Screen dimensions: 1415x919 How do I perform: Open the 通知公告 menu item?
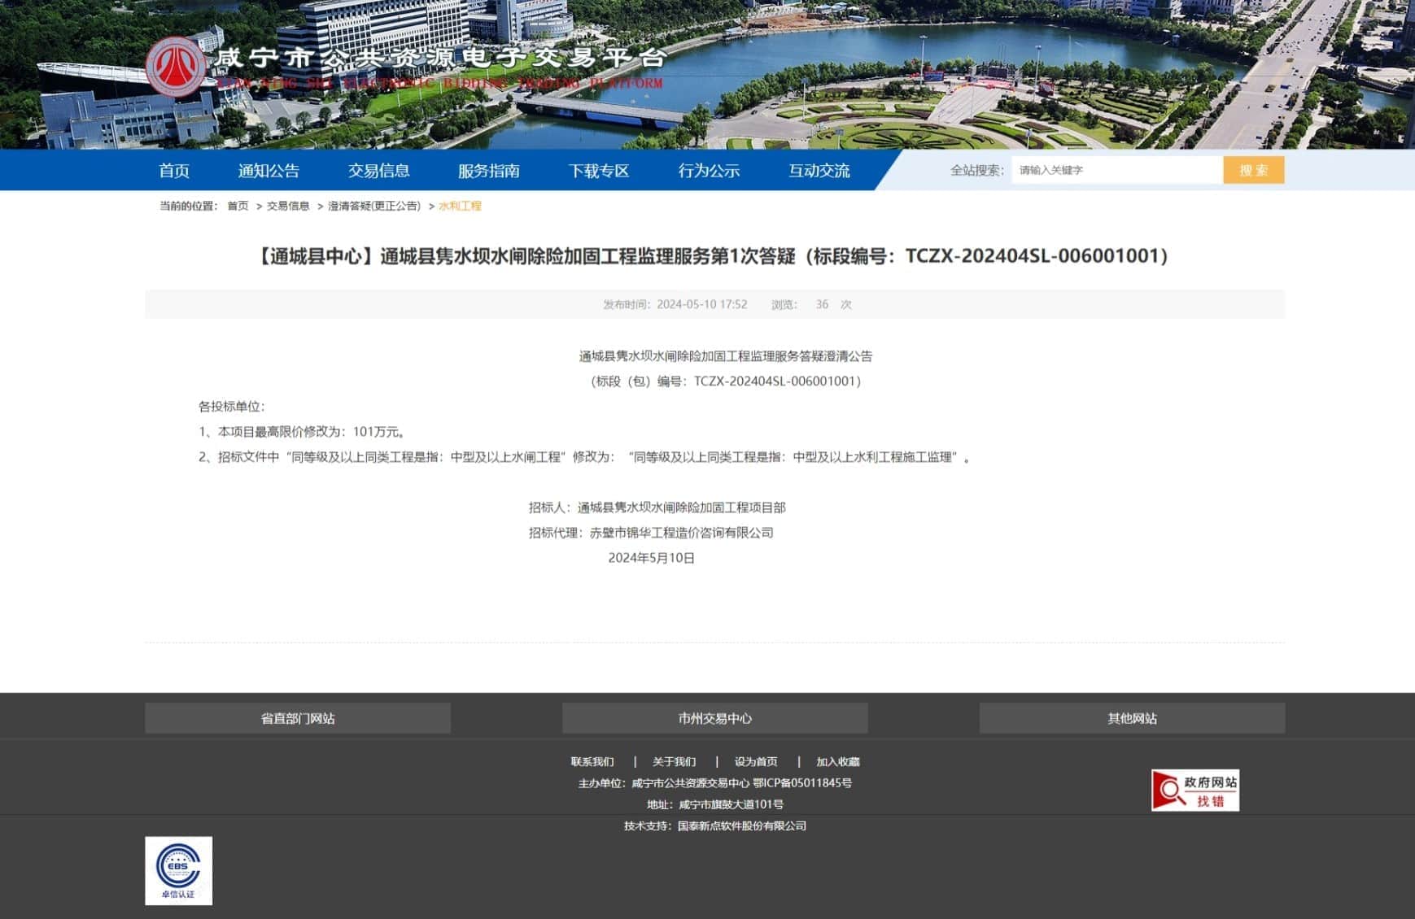[269, 171]
